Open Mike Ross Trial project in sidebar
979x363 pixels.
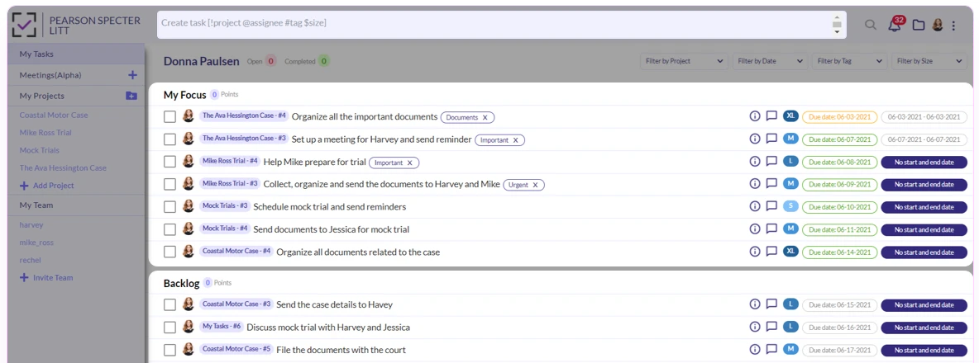click(45, 133)
